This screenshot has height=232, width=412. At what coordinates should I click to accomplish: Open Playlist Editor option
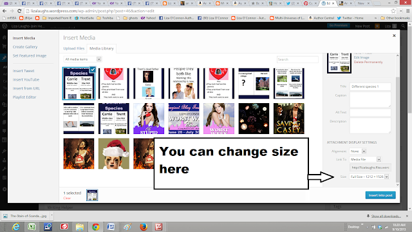[x=24, y=97]
